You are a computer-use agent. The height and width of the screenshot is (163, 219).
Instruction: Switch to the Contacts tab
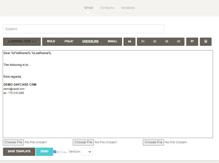pos(107,8)
